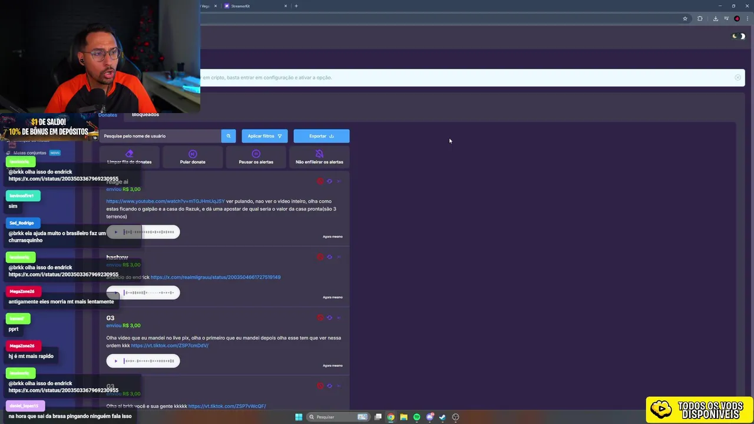Image resolution: width=754 pixels, height=424 pixels.
Task: Open the Chrome three-dot menu
Action: point(748,19)
